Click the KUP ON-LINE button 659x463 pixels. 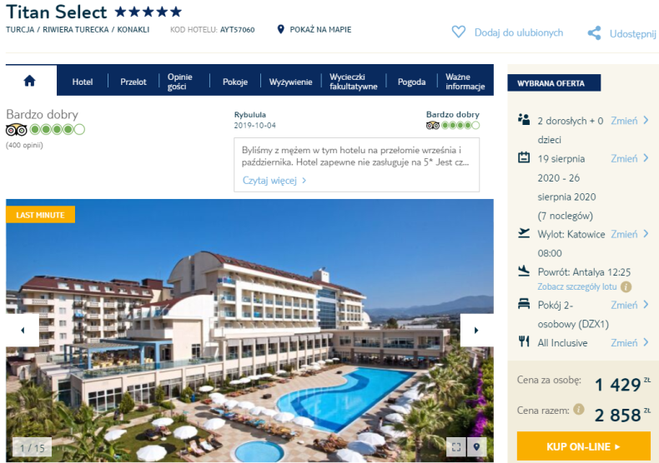[x=583, y=446]
